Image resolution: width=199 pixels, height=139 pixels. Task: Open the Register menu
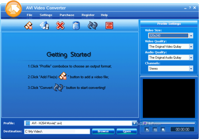click(x=88, y=15)
